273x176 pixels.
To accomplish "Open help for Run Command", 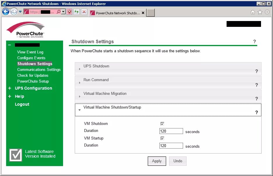I will (256, 85).
